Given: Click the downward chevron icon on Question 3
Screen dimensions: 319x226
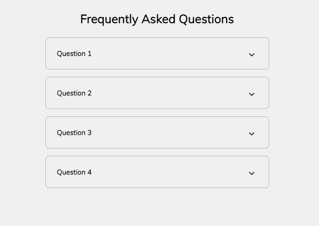Looking at the screenshot, I should (x=252, y=134).
